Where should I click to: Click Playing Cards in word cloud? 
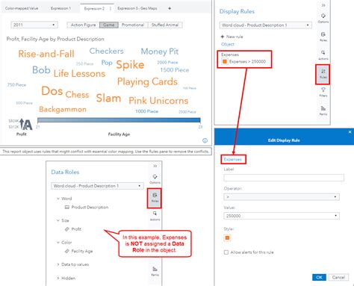coord(147,82)
